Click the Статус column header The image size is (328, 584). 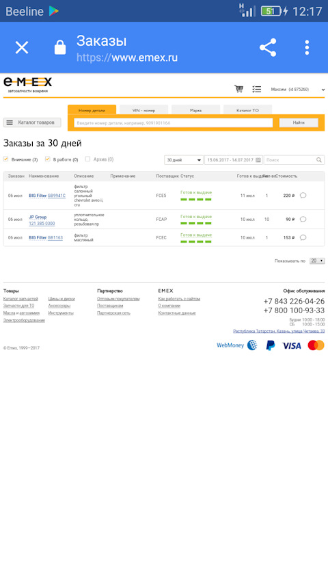(187, 176)
